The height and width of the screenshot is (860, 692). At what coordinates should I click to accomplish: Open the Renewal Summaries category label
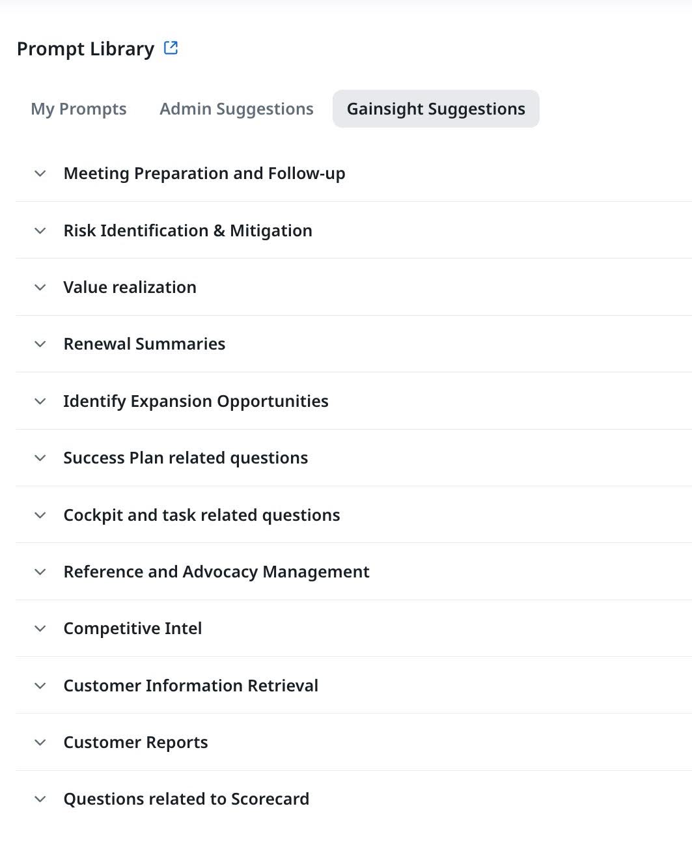tap(144, 344)
